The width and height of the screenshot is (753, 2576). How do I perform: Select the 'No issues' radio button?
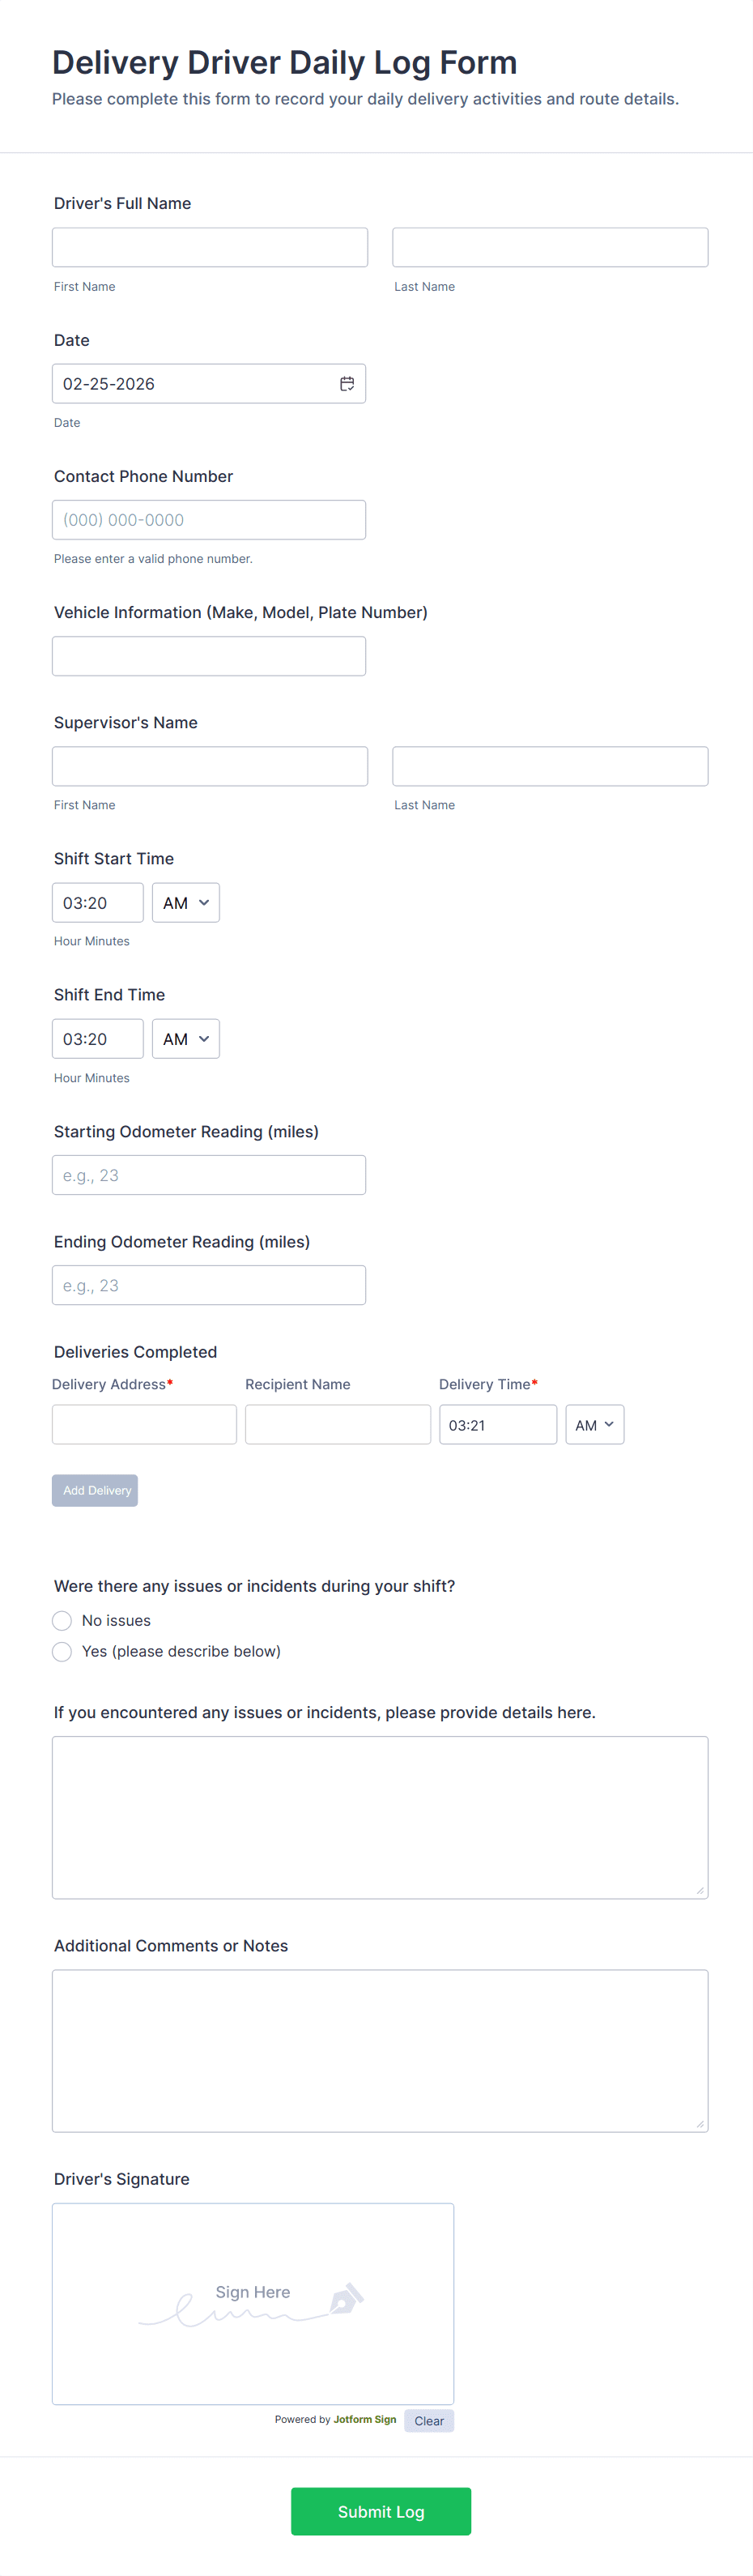pyautogui.click(x=62, y=1620)
